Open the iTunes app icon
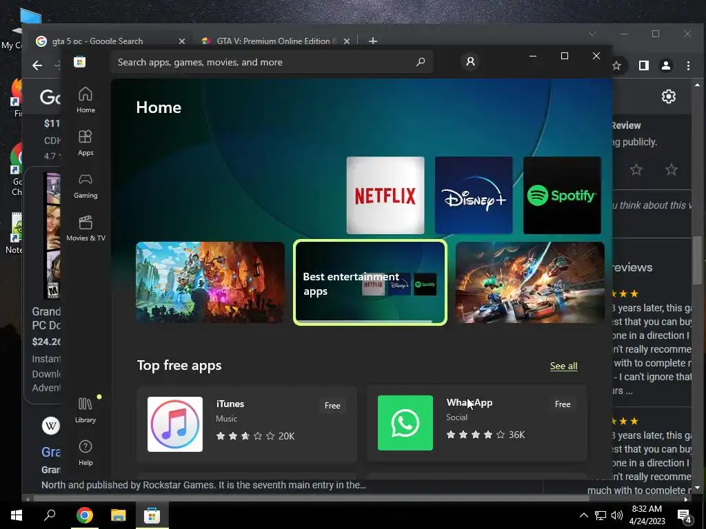This screenshot has width=706, height=529. (175, 424)
